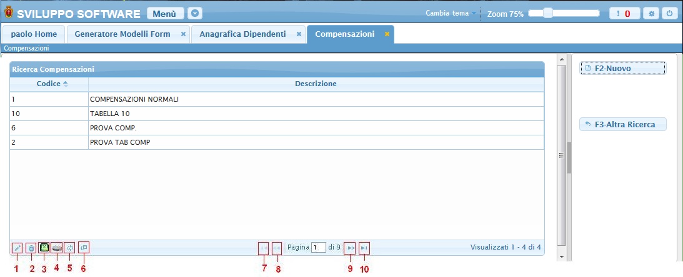Click the duplicate record icon
The image size is (683, 277).
click(84, 248)
